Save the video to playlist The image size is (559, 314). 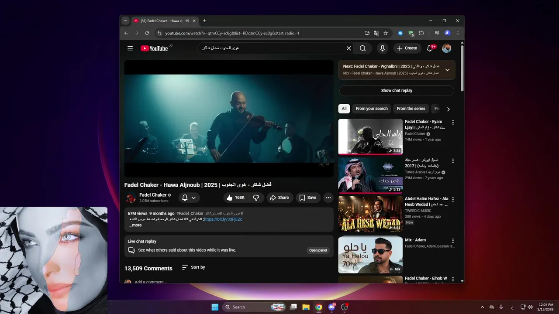coord(308,198)
